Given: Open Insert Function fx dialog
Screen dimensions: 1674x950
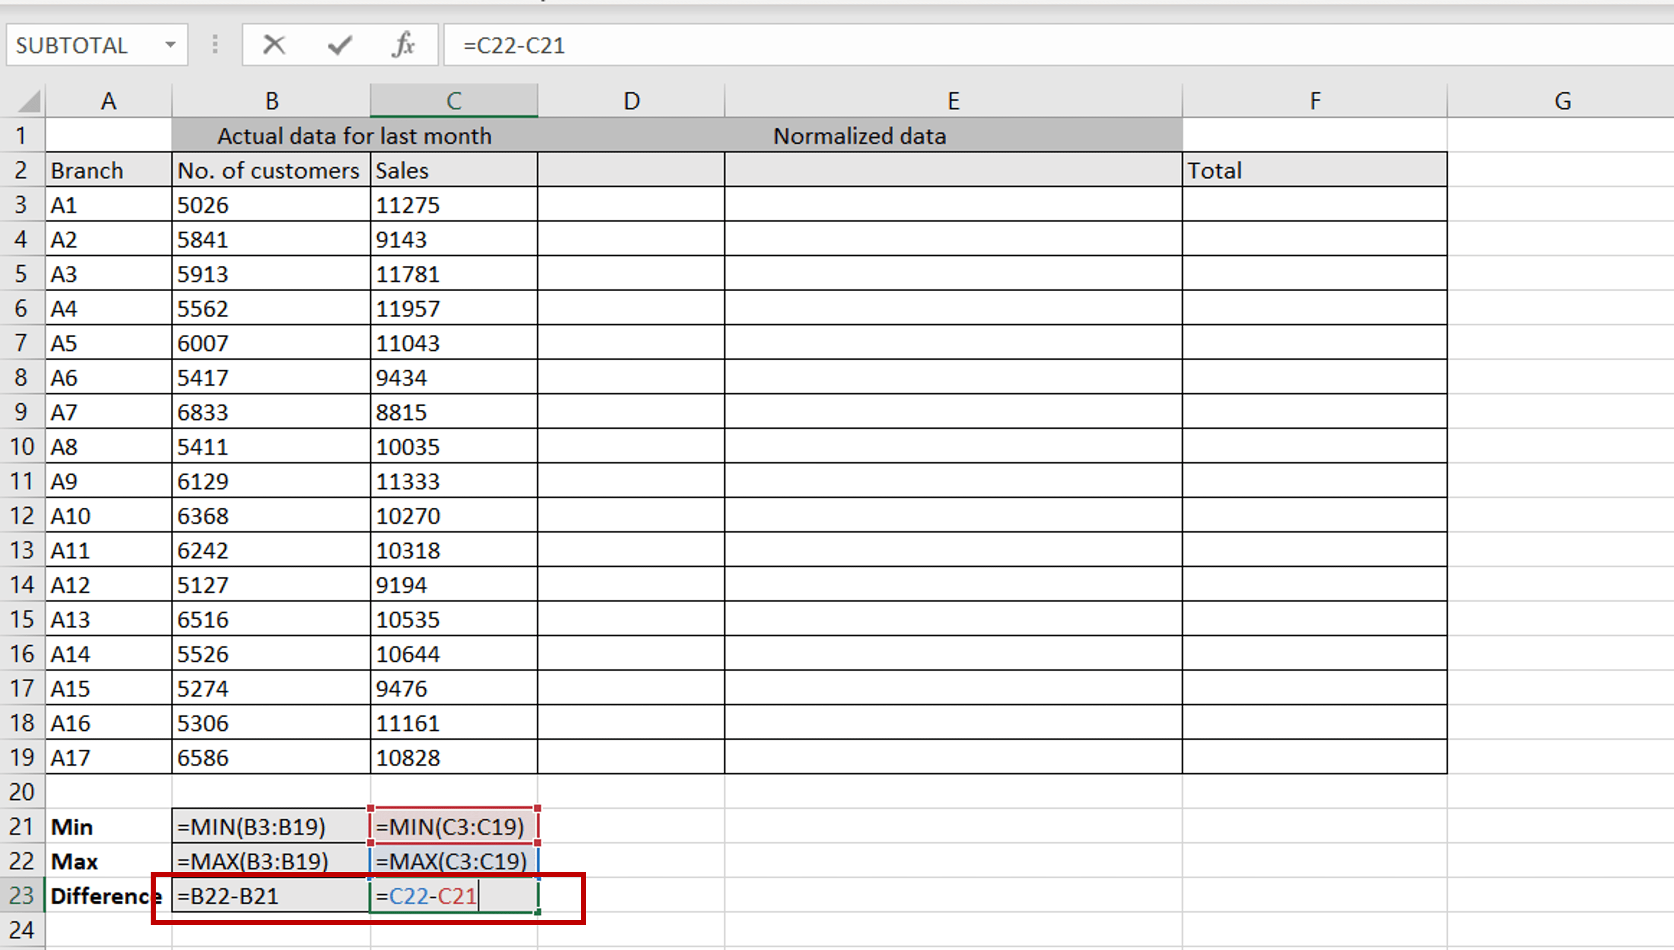Looking at the screenshot, I should pos(403,45).
